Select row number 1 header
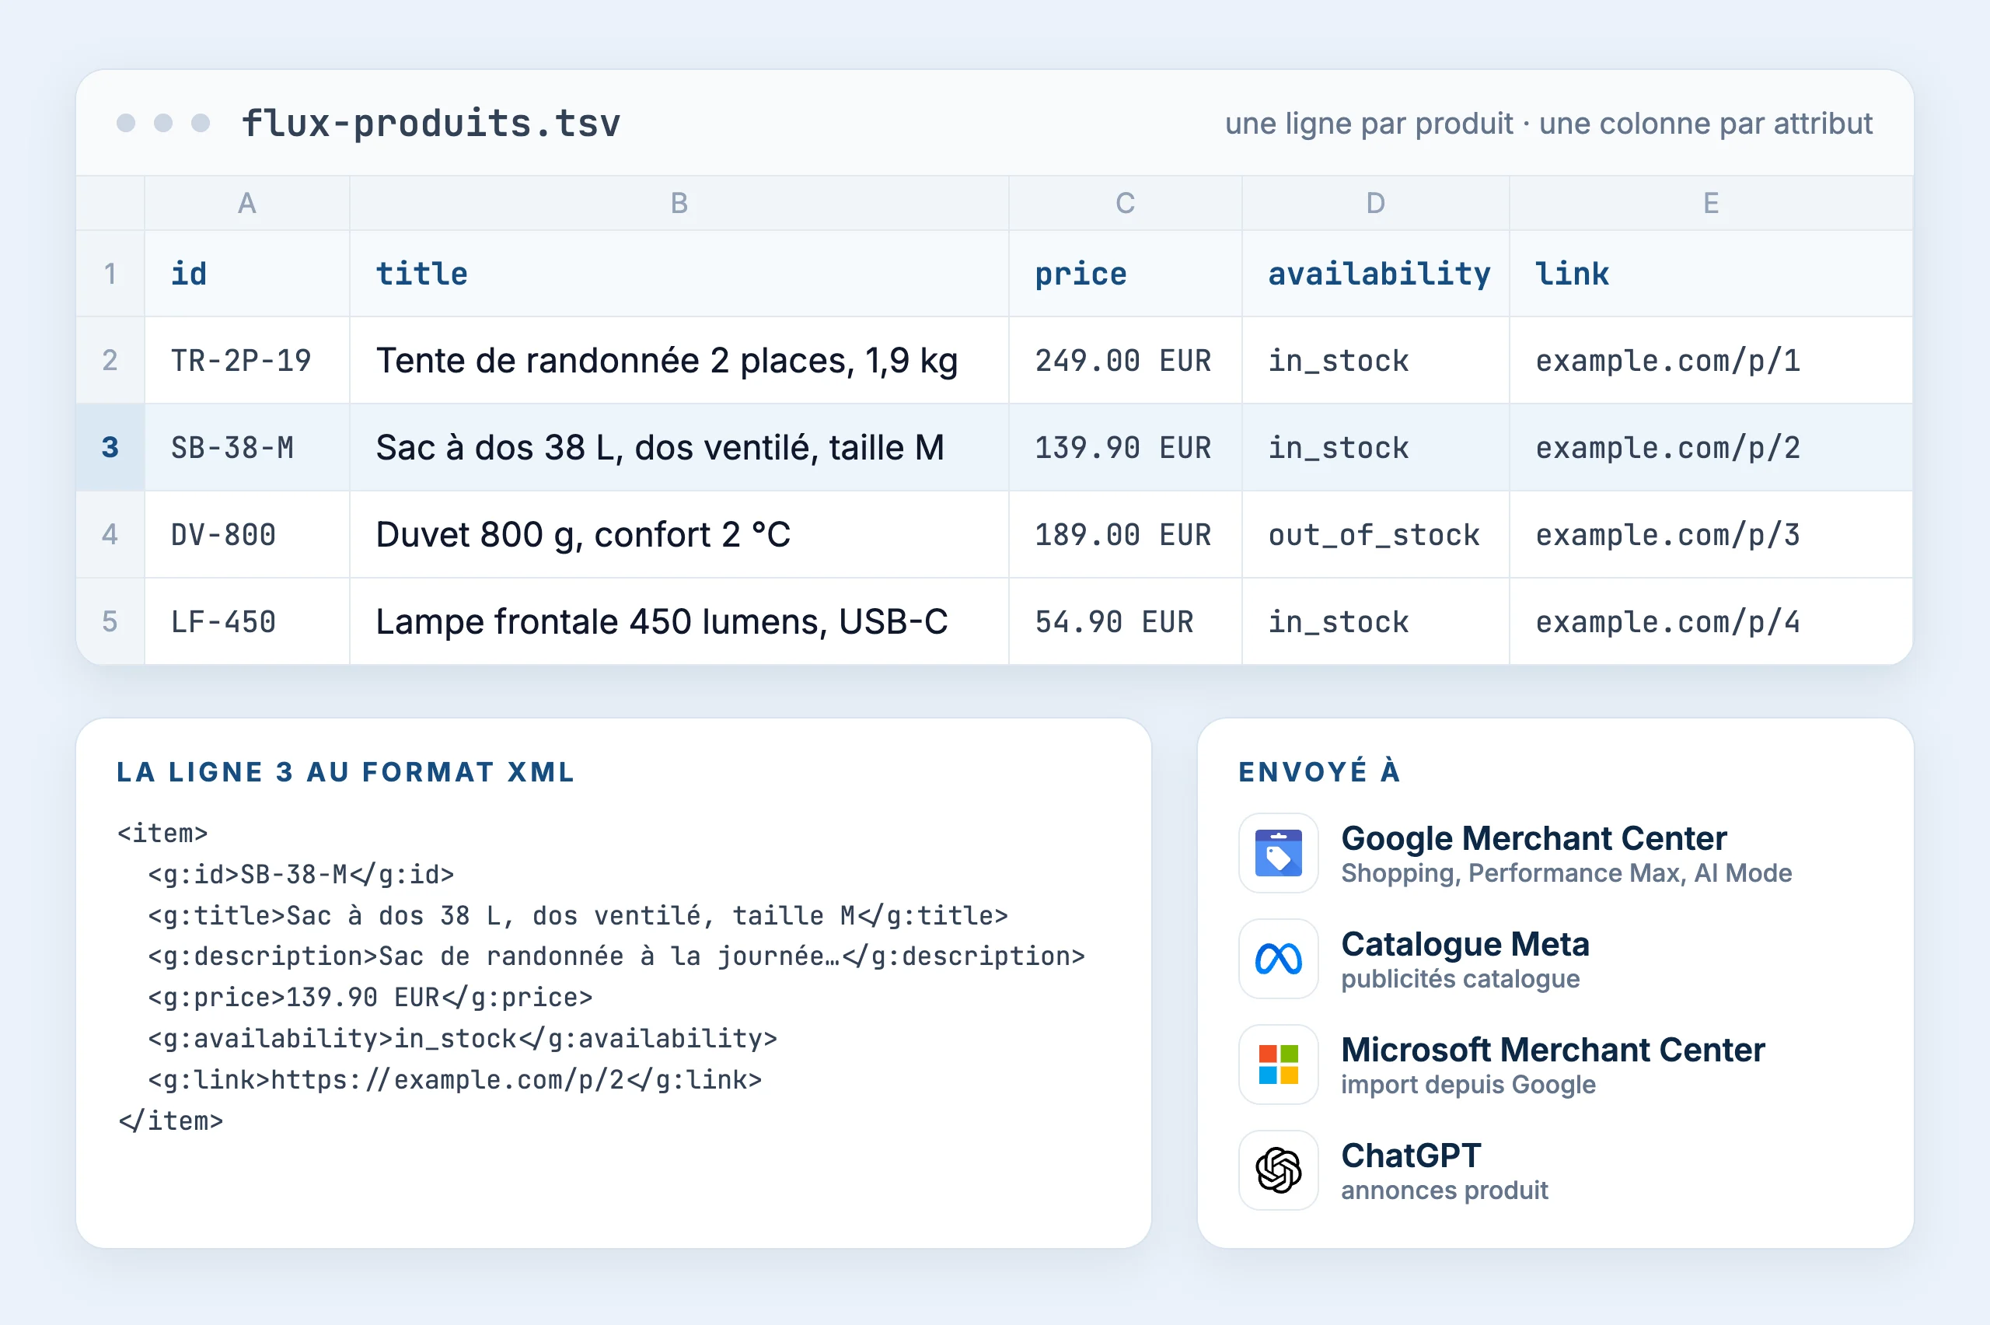 110,274
